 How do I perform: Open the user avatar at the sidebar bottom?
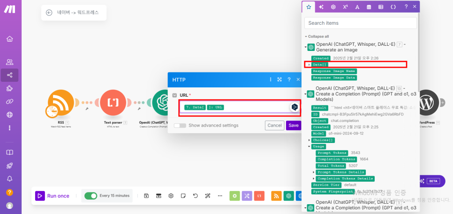pyautogui.click(x=9, y=206)
